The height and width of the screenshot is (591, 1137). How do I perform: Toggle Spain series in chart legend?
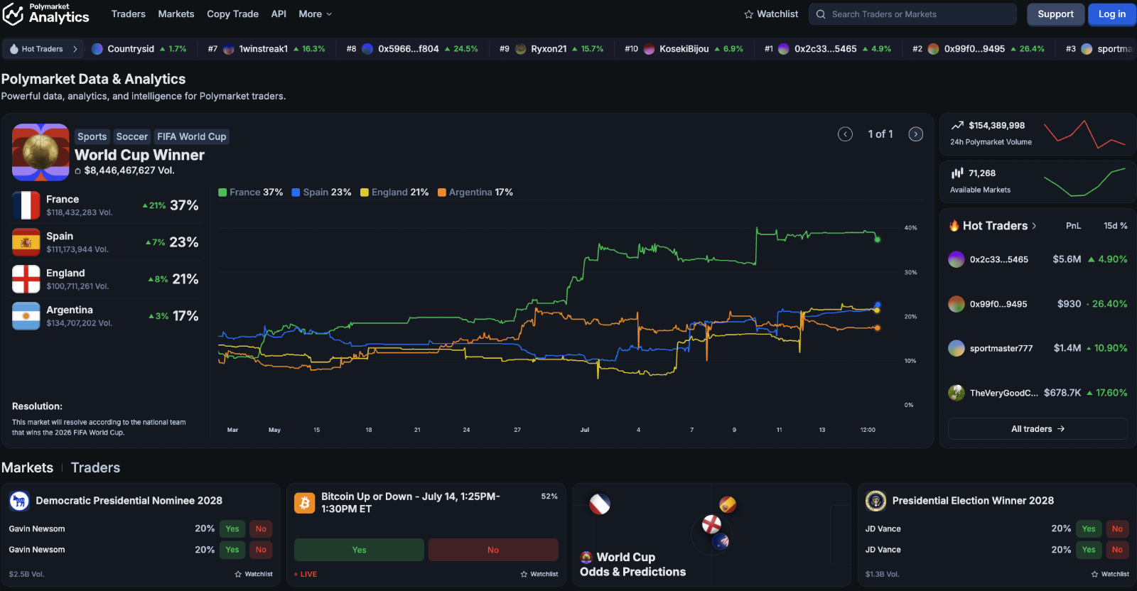321,193
